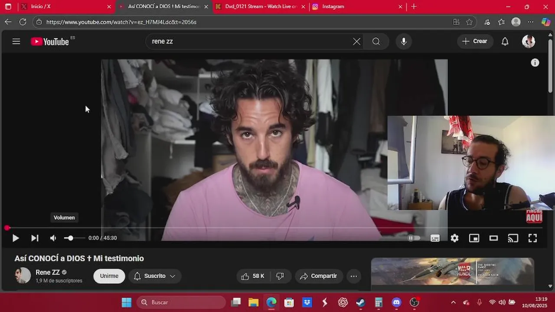The width and height of the screenshot is (555, 312).
Task: Toggle subtitles/closed captions
Action: tap(435, 238)
